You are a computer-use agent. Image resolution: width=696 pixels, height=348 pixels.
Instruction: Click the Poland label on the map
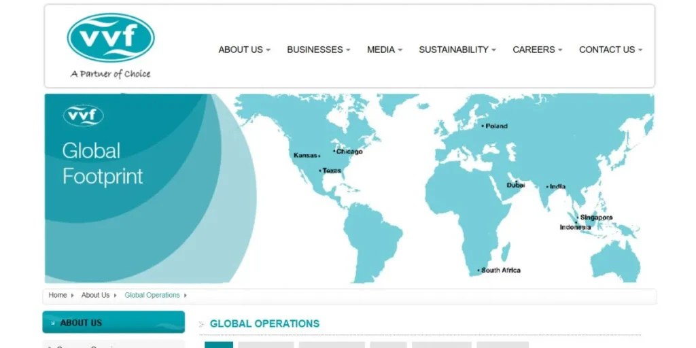point(496,126)
